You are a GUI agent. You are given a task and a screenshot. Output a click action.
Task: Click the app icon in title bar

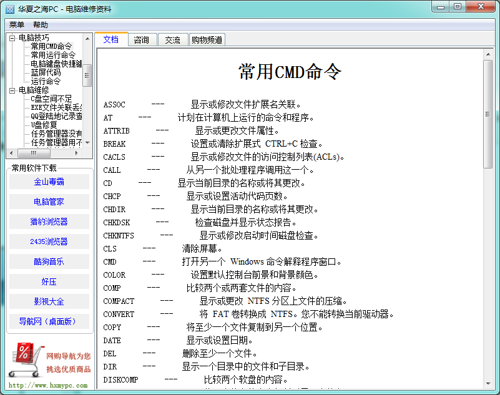(10, 9)
